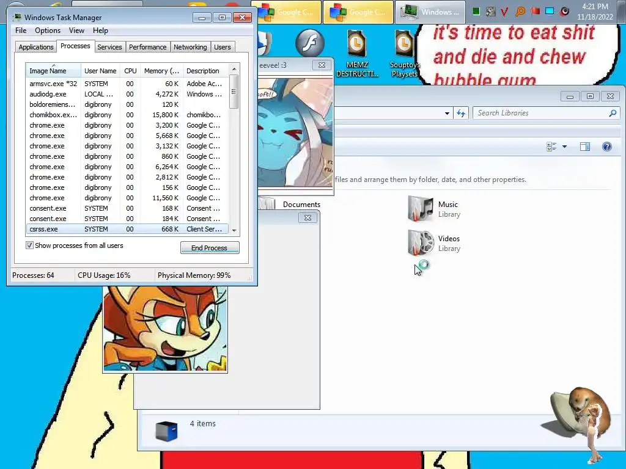Open the Flash Player desktop icon
This screenshot has width=626, height=469.
(310, 43)
